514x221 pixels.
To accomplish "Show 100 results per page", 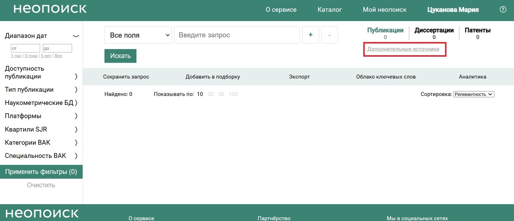I will point(233,94).
